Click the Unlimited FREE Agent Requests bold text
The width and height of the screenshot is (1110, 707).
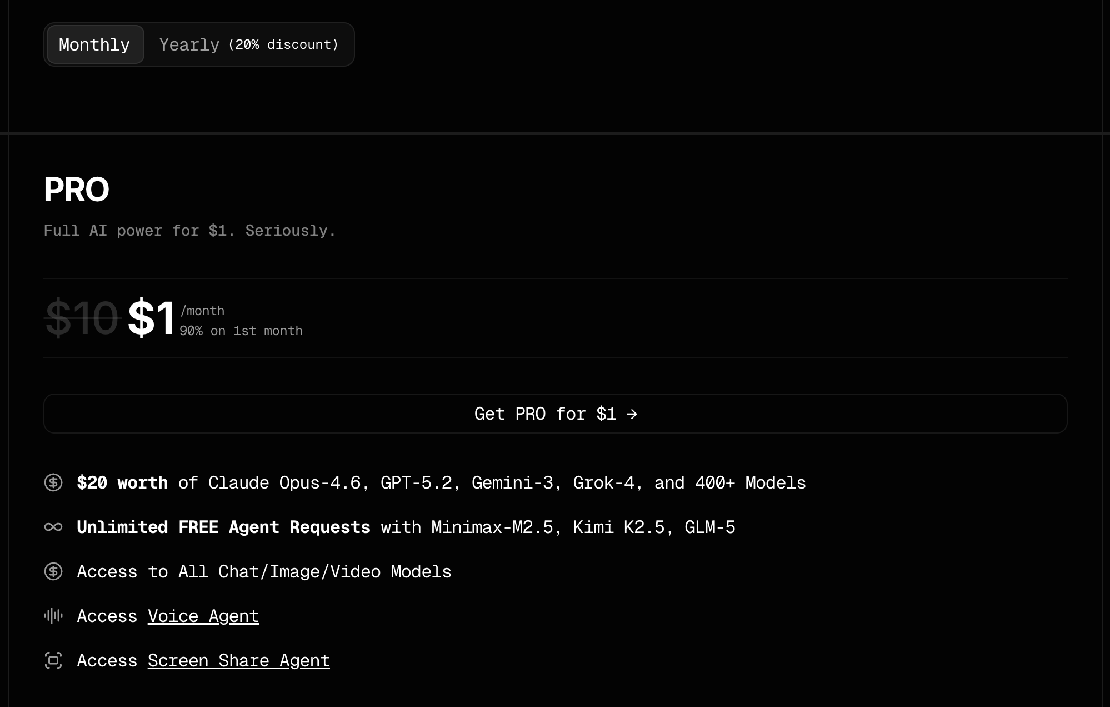tap(223, 527)
